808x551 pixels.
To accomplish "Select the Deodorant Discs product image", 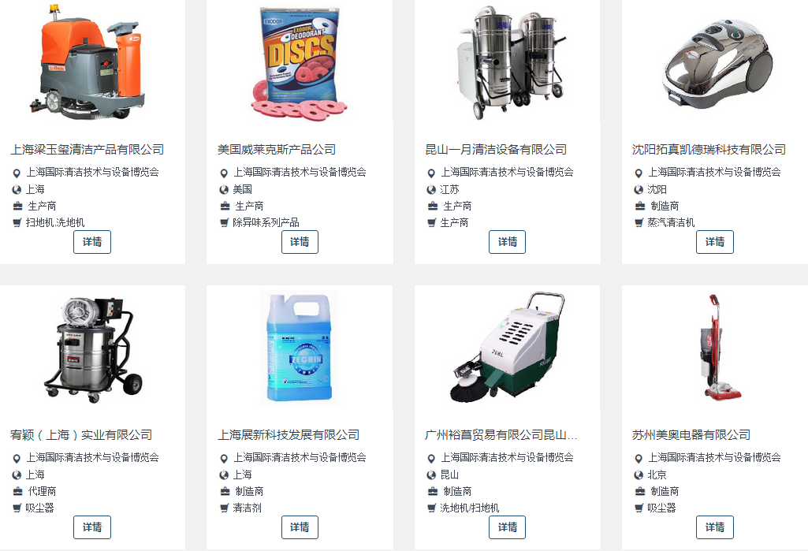I will (x=300, y=65).
